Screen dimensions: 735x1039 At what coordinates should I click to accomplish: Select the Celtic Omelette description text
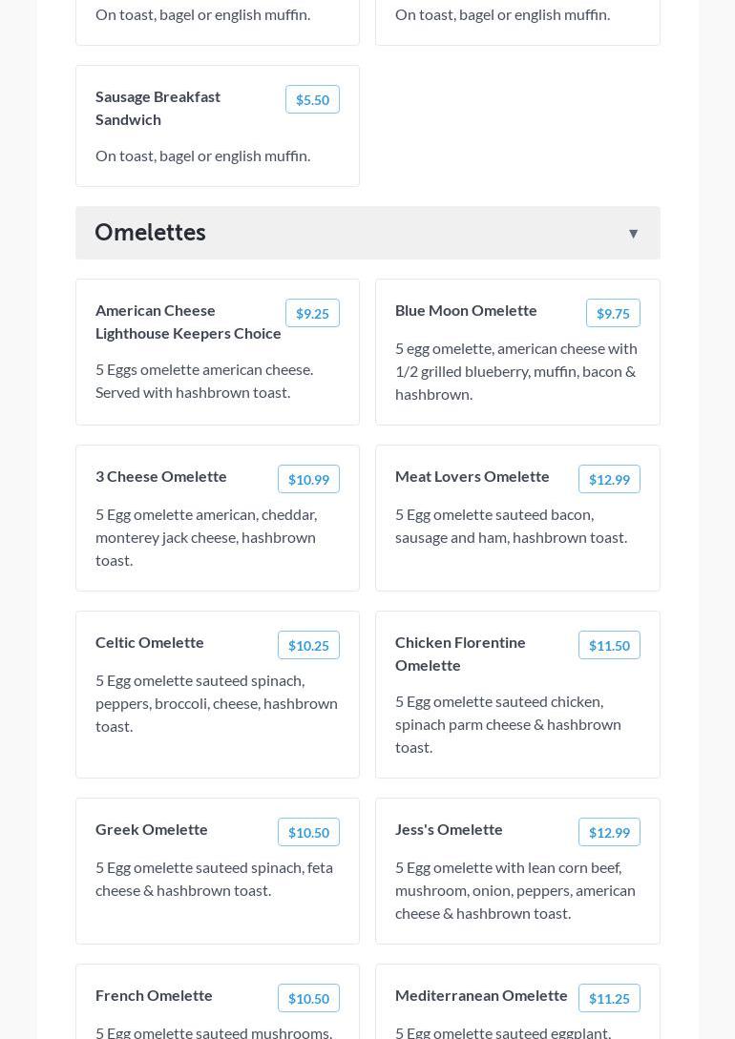217,703
